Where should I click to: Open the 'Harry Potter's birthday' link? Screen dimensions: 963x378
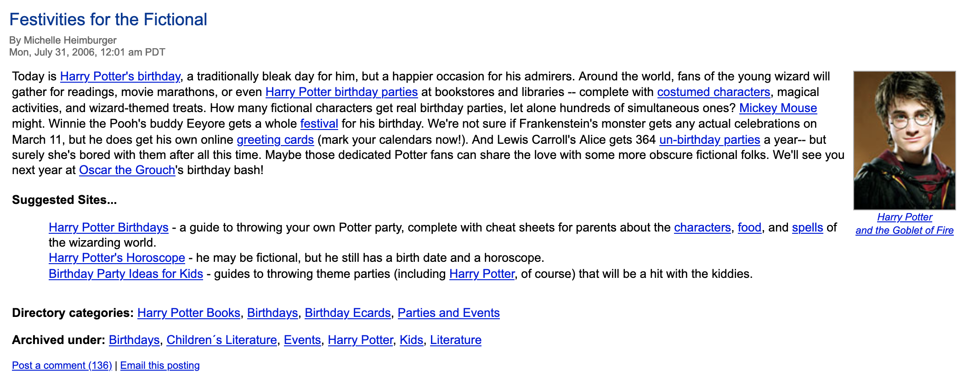(x=120, y=76)
